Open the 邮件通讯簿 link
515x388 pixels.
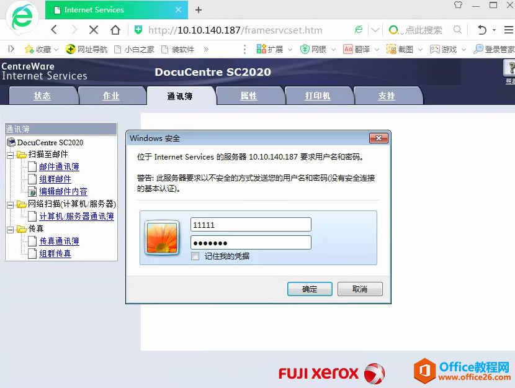[59, 166]
